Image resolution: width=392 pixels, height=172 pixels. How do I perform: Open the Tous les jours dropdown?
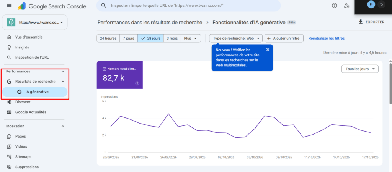point(360,69)
